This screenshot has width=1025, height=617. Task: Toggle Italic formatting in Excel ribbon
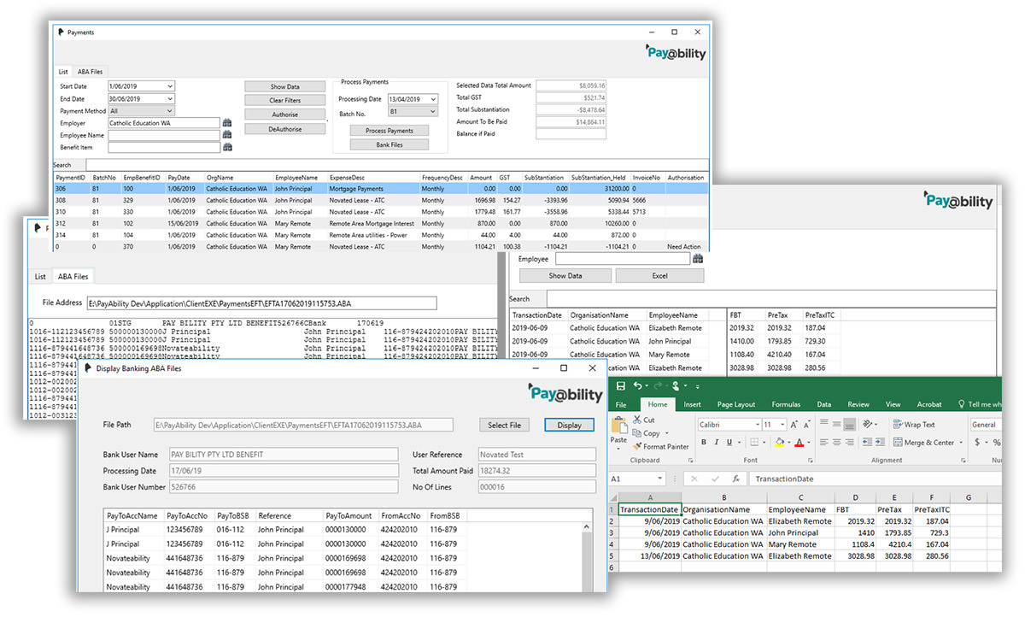[x=716, y=442]
